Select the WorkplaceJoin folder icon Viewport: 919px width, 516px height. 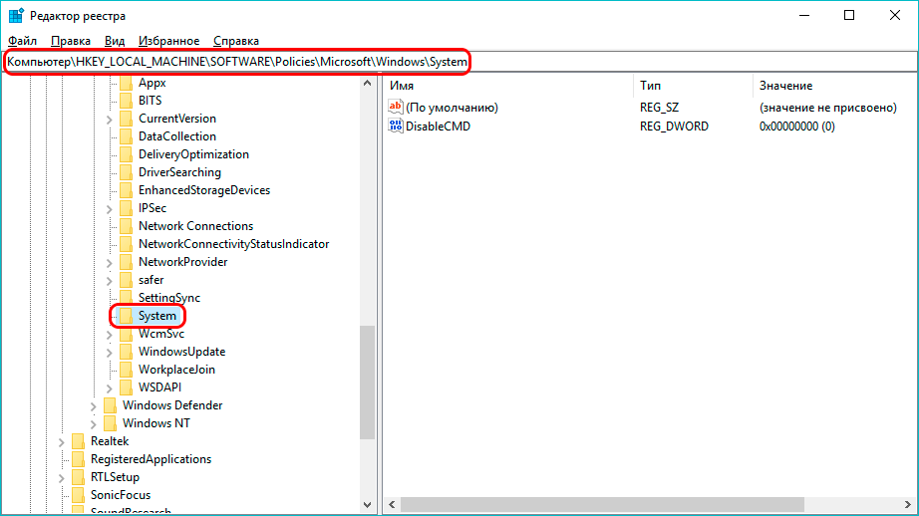(126, 370)
